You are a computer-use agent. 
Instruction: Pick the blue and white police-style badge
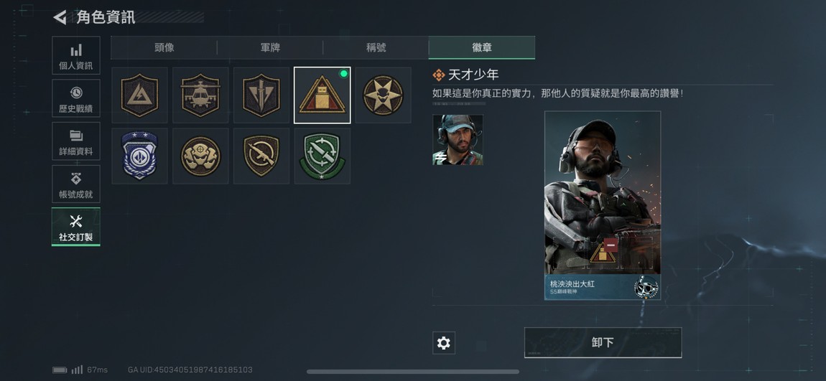(139, 156)
